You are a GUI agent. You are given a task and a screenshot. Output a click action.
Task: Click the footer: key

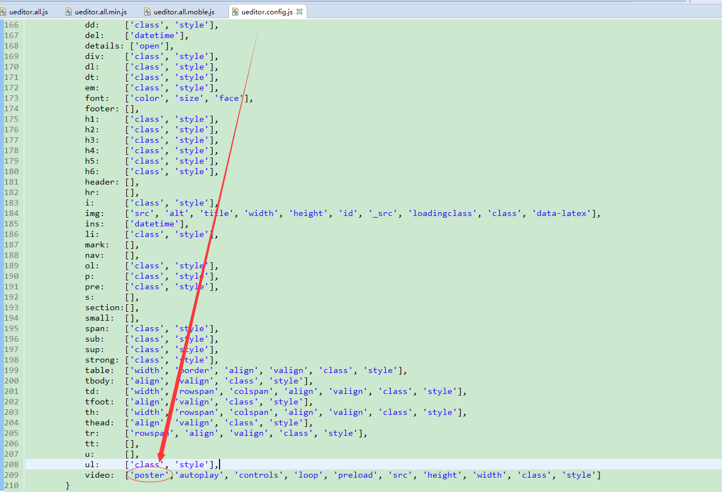click(103, 109)
